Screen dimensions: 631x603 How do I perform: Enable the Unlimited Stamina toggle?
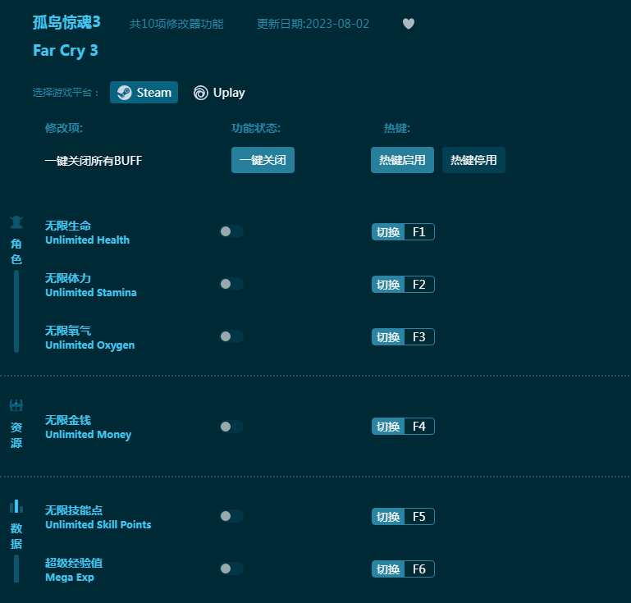pyautogui.click(x=231, y=284)
